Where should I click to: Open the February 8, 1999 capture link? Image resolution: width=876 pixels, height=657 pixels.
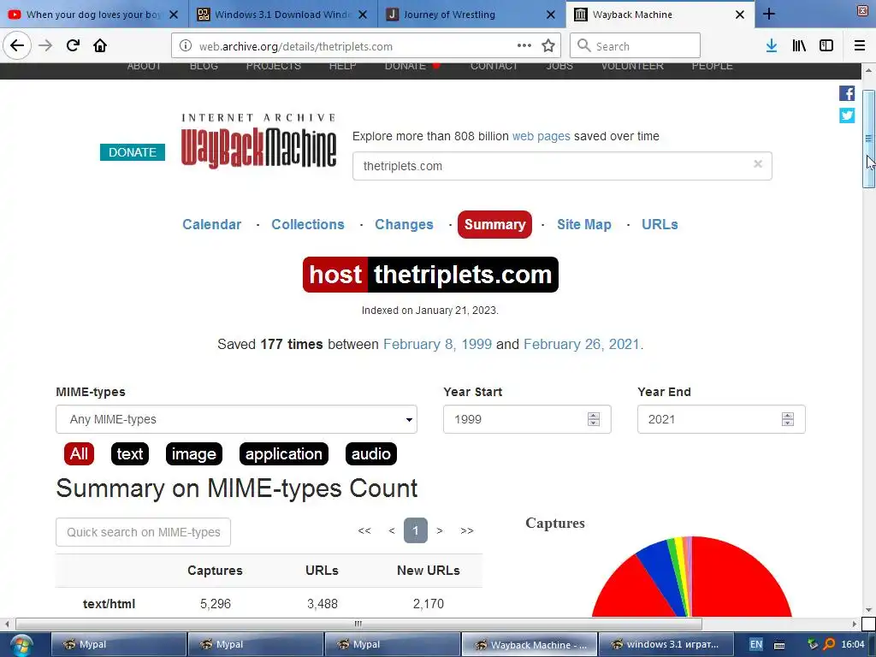pyautogui.click(x=437, y=344)
